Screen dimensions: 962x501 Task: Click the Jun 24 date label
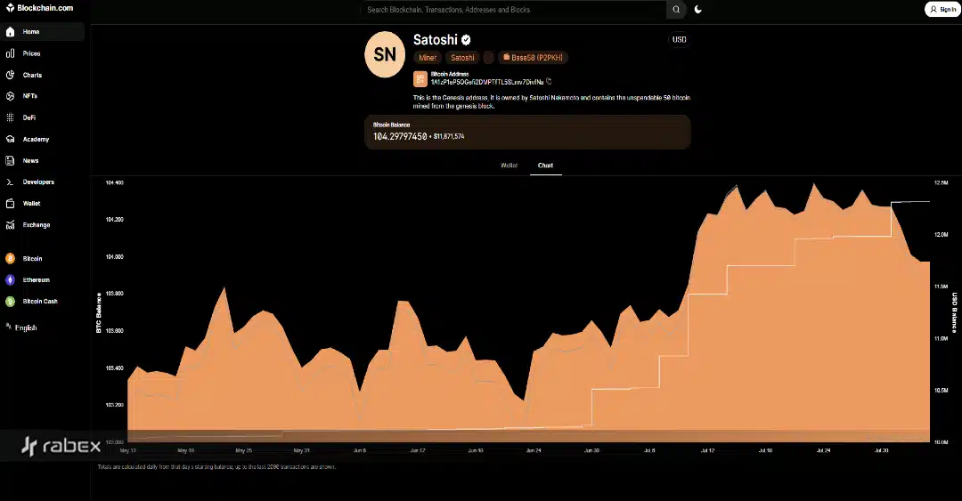[534, 450]
